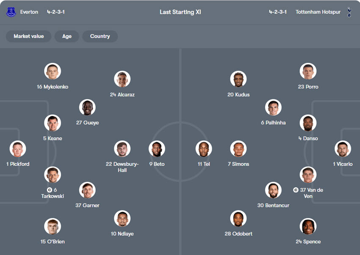Open Dewsbury-Hall's player photo
The image size is (360, 255).
122,149
